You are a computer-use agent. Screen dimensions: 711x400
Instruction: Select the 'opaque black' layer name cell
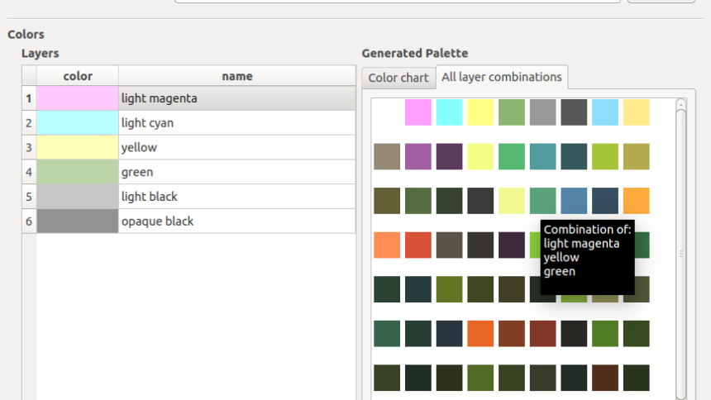pyautogui.click(x=237, y=221)
